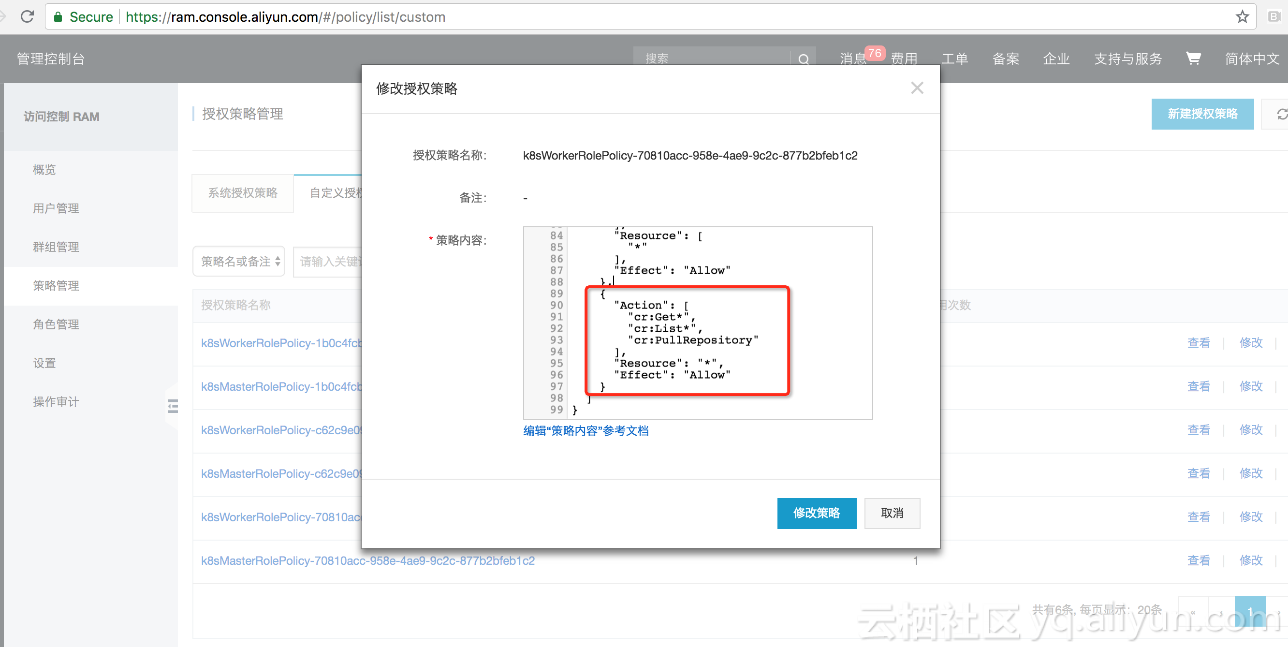The width and height of the screenshot is (1288, 647).
Task: Click the 修改策略 confirm button
Action: coord(817,513)
